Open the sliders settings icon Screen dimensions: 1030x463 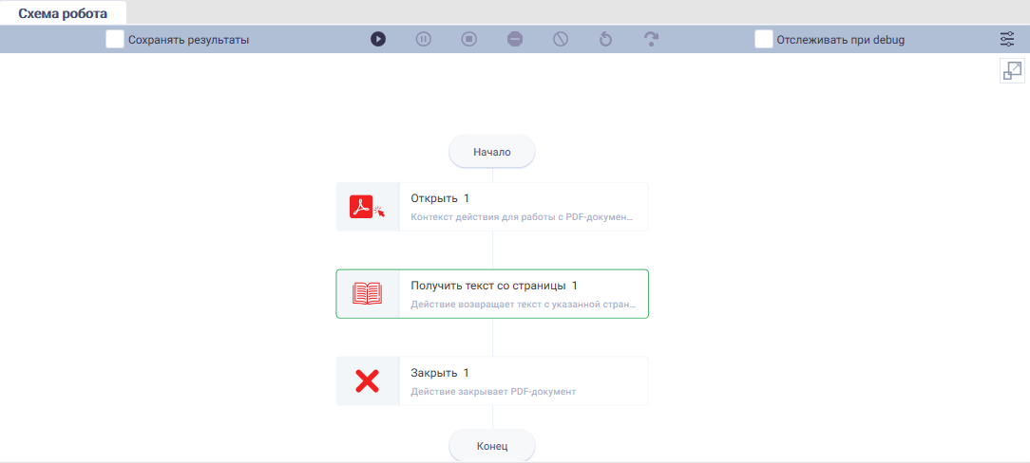pos(1007,39)
